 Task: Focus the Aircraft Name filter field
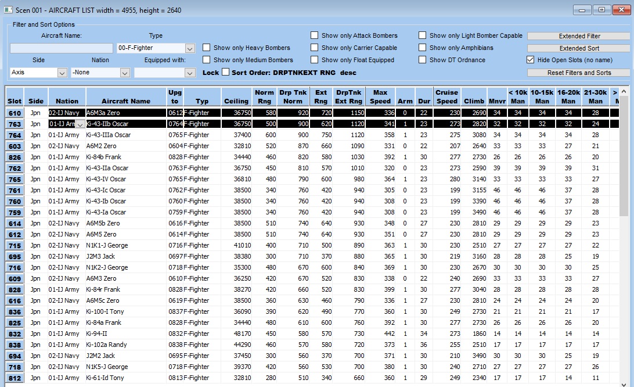coord(62,48)
